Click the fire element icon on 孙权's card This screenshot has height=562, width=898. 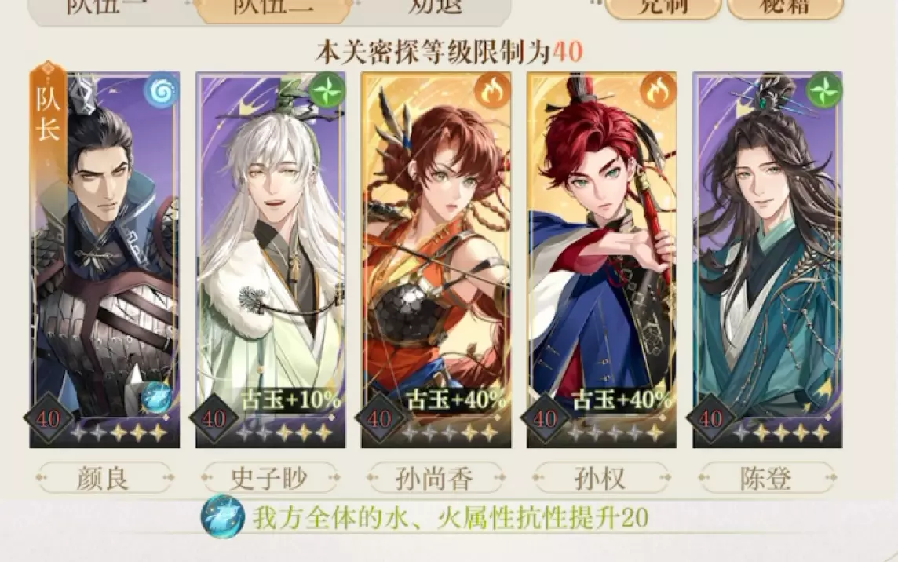click(658, 91)
